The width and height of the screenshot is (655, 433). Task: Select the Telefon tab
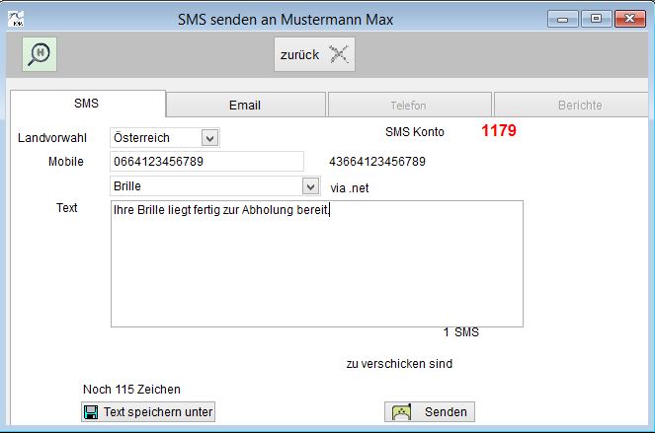coord(408,105)
